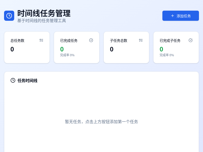Click 完成率 0% under 已完成子任务
Image resolution: width=203 pixels, height=152 pixels.
tap(167, 55)
